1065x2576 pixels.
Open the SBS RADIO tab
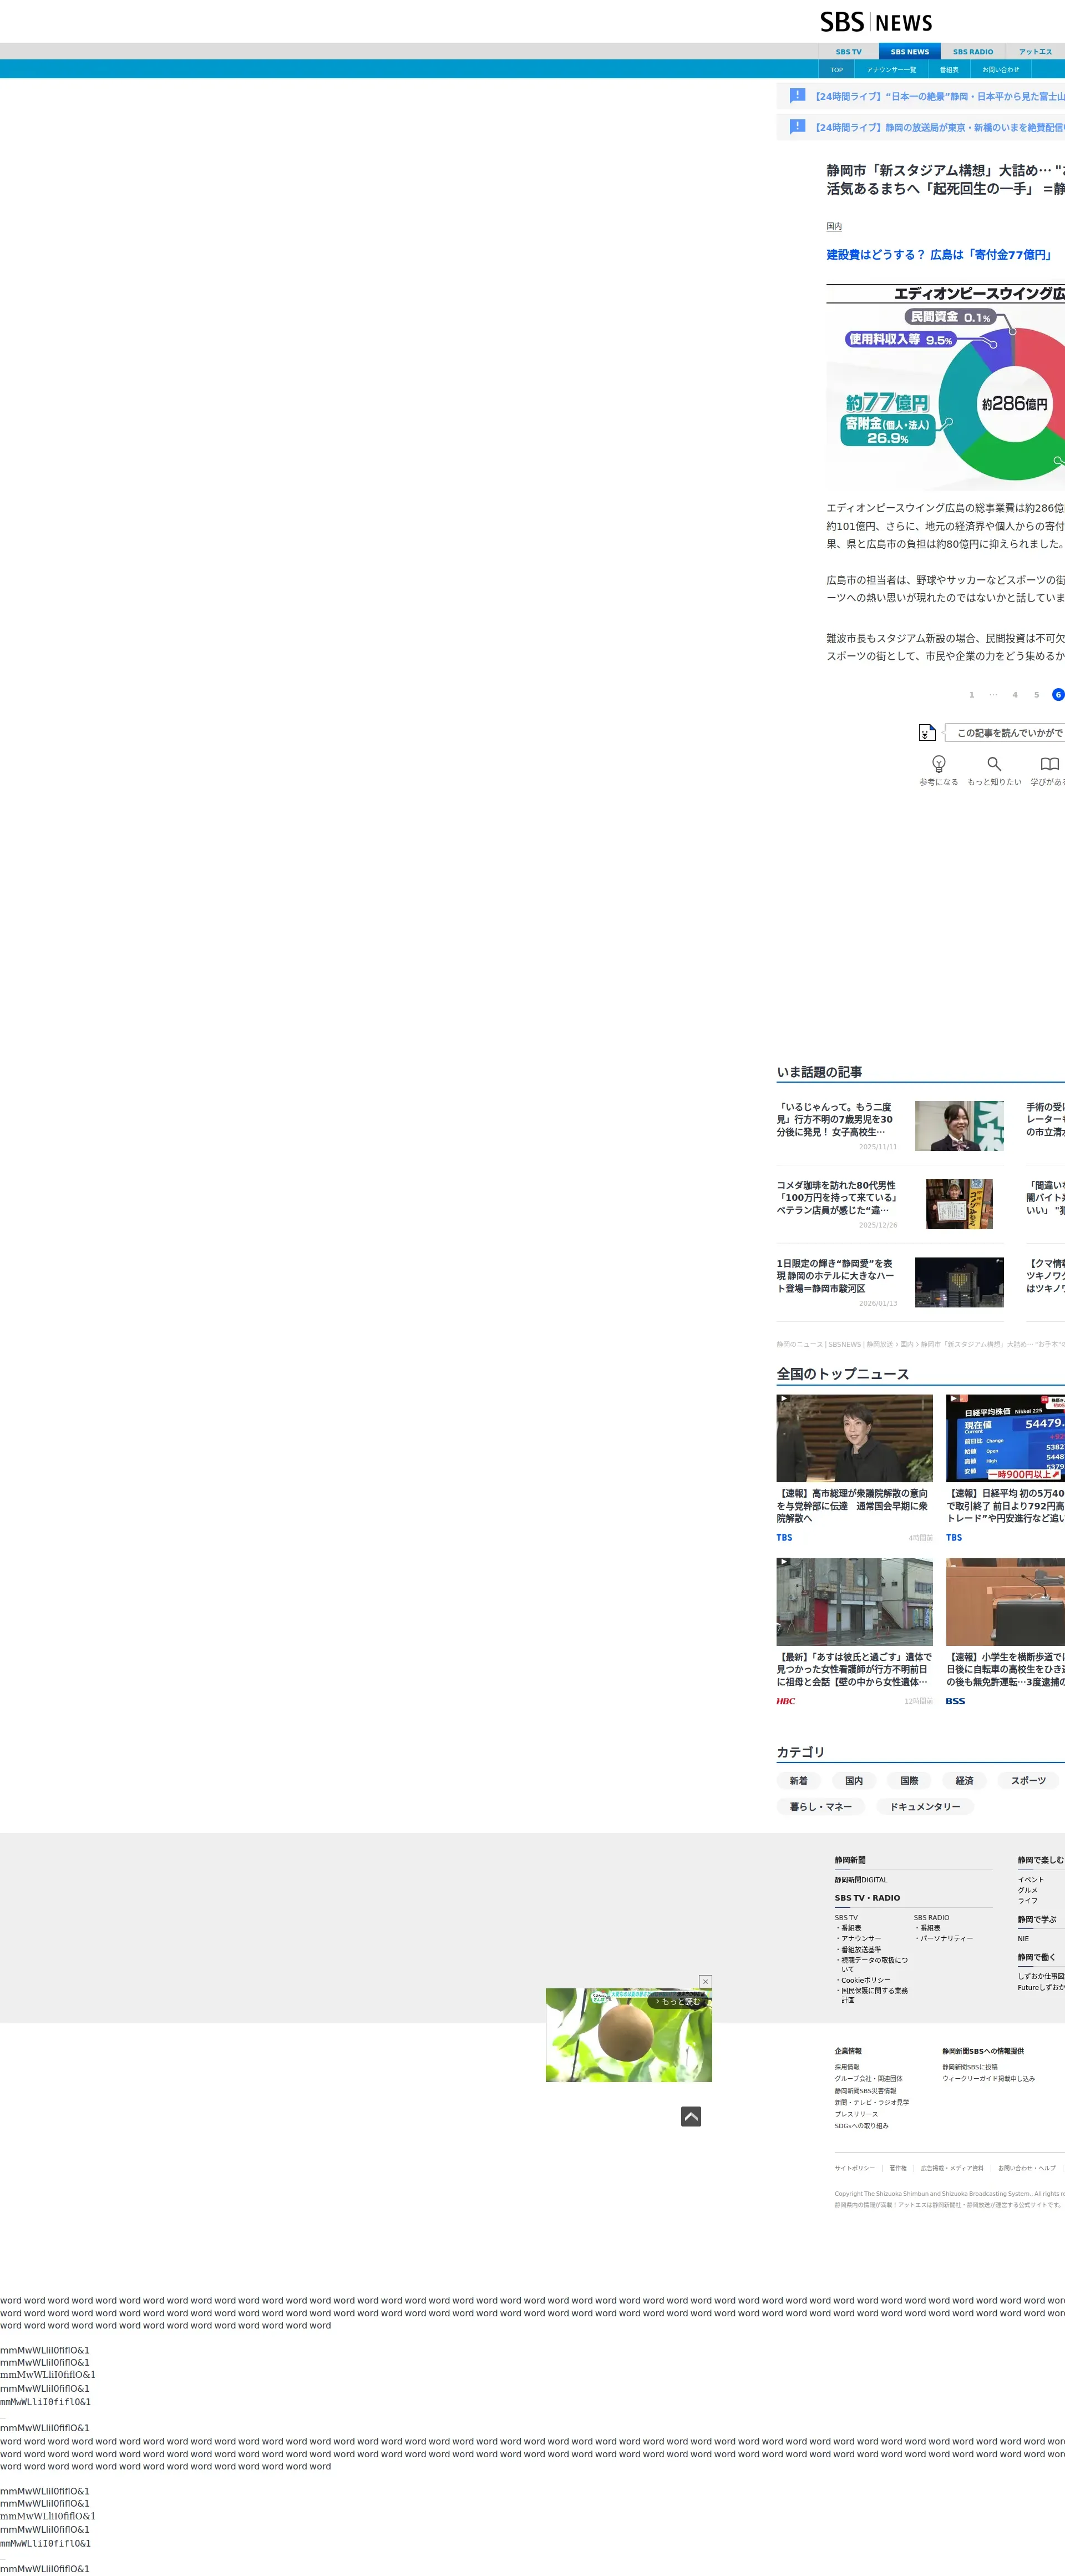972,52
